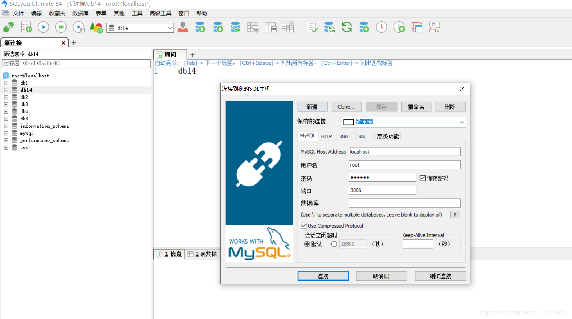
Task: Click the Schema Designer table arrow icon
Action: coord(253,27)
